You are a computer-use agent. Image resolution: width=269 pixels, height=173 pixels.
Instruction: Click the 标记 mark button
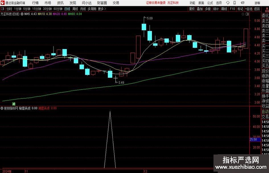(240, 9)
